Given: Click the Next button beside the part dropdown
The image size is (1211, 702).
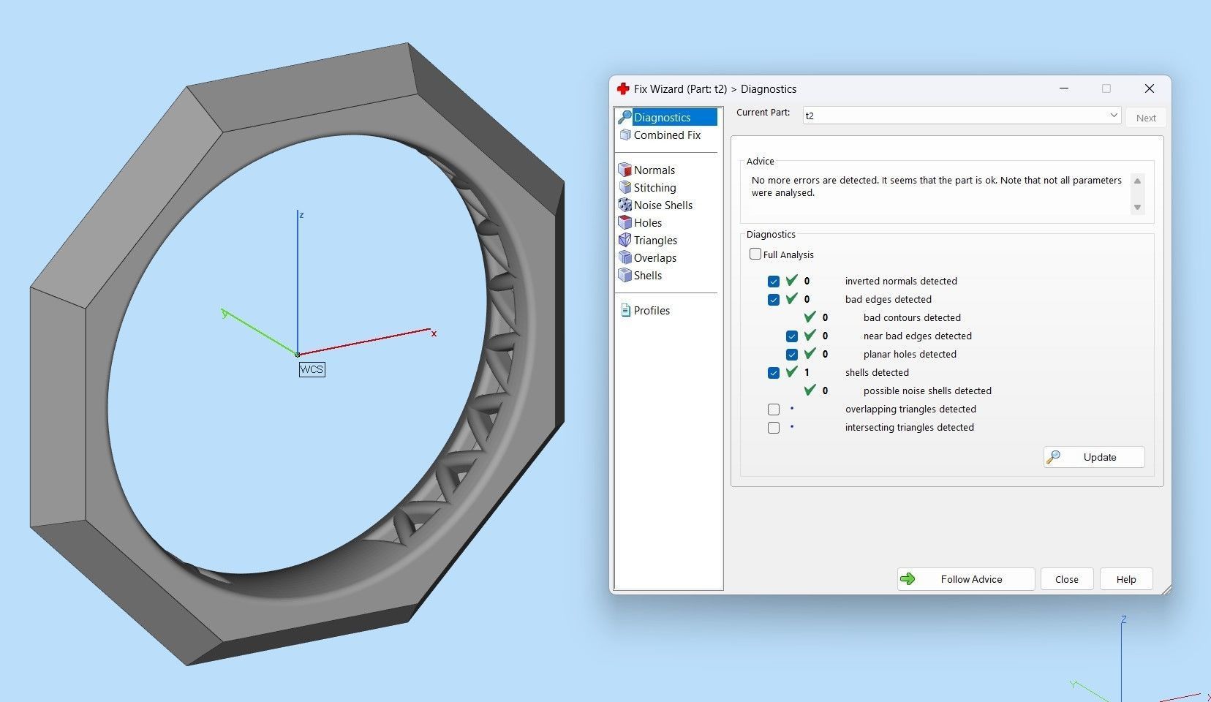Looking at the screenshot, I should click(1146, 118).
